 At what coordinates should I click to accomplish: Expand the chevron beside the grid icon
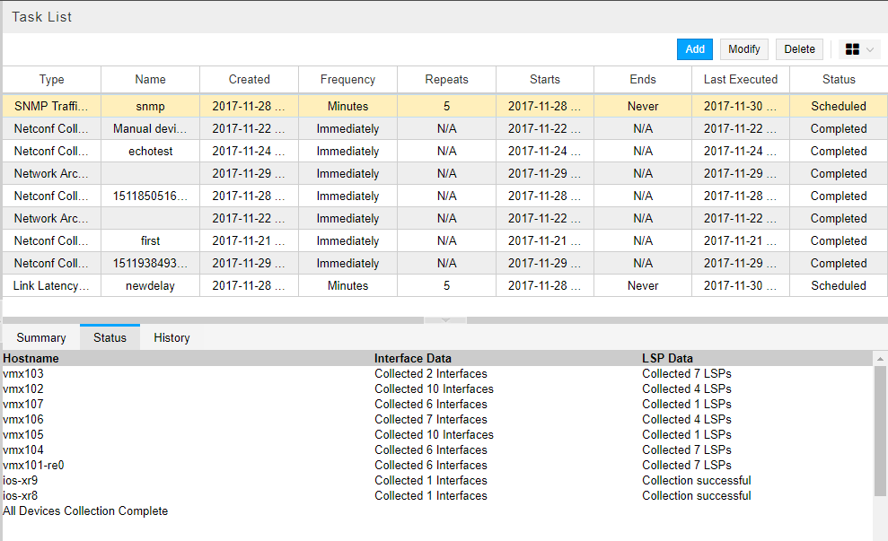(x=867, y=49)
